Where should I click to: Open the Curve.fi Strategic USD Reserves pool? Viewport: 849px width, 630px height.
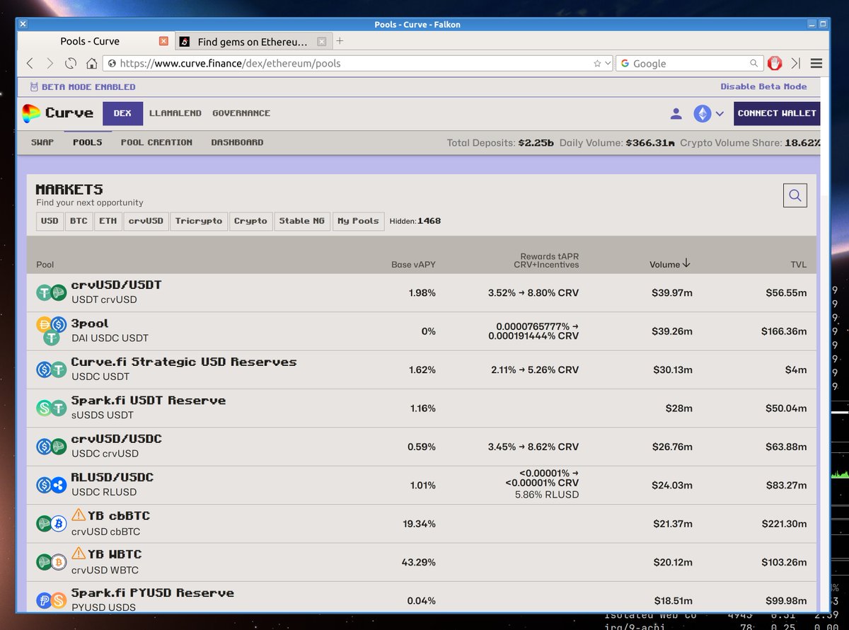(421, 370)
